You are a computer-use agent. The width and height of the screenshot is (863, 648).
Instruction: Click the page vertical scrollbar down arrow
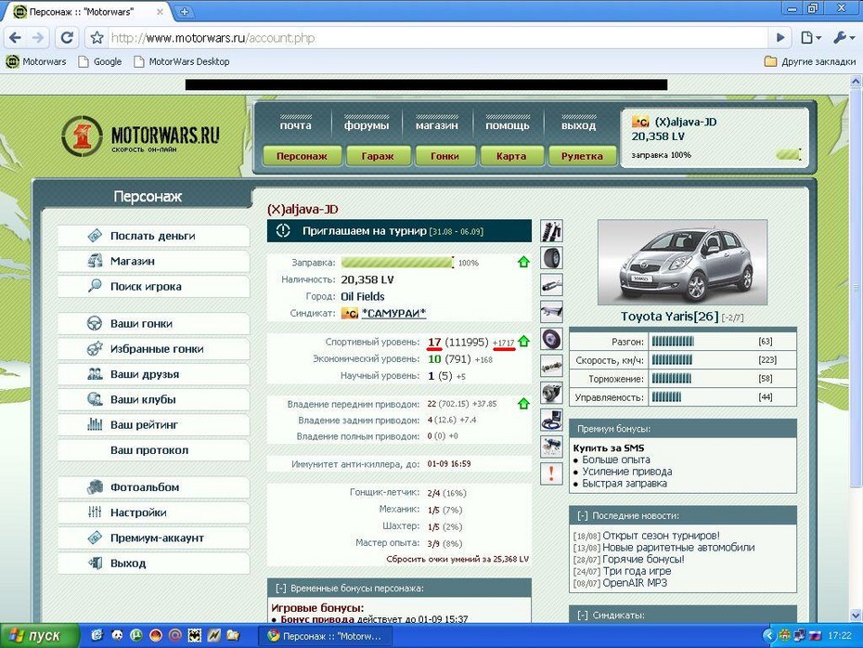(x=856, y=615)
